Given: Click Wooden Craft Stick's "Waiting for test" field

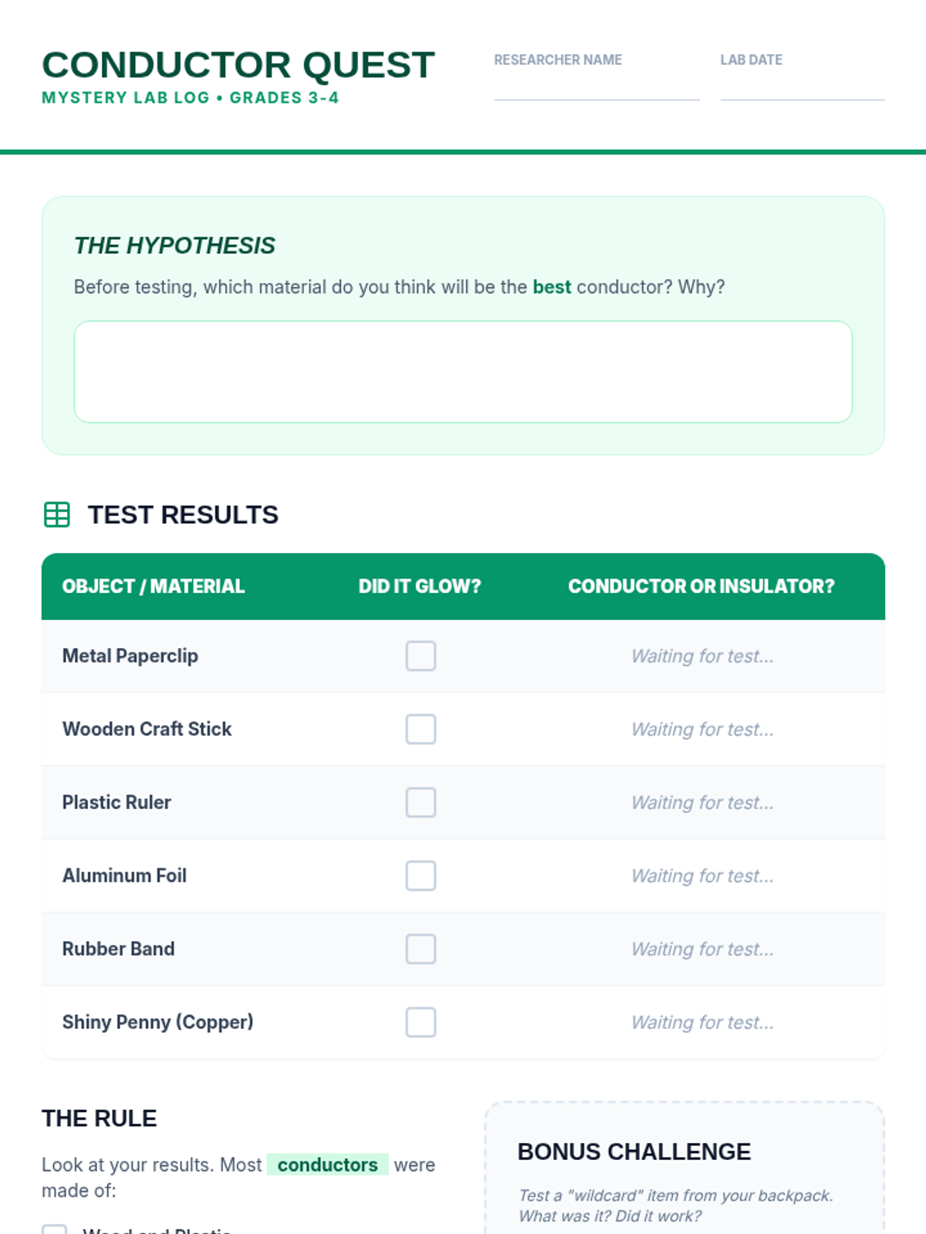Looking at the screenshot, I should 702,730.
